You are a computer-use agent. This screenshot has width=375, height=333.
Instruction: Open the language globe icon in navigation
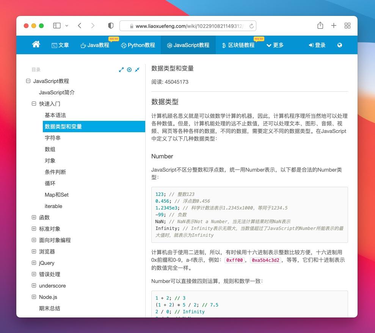pyautogui.click(x=340, y=45)
